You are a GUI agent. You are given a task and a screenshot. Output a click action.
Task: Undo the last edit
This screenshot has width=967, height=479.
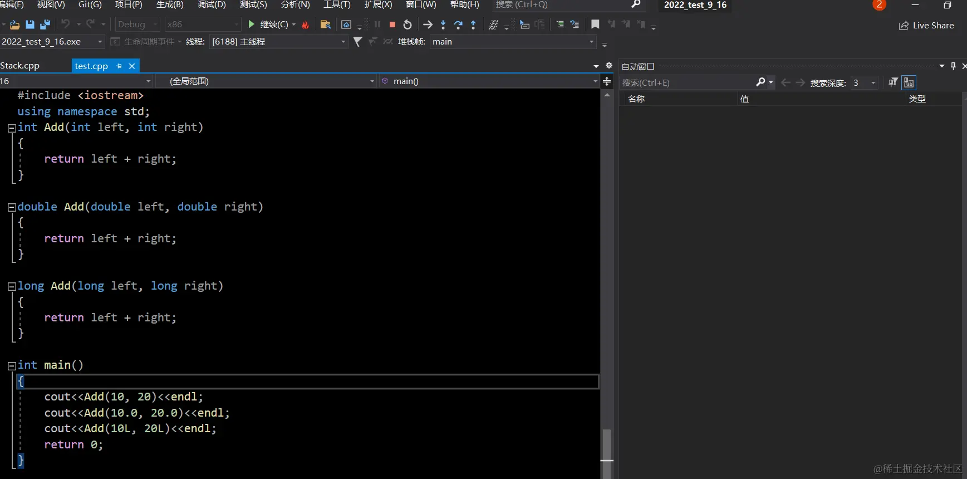tap(66, 25)
